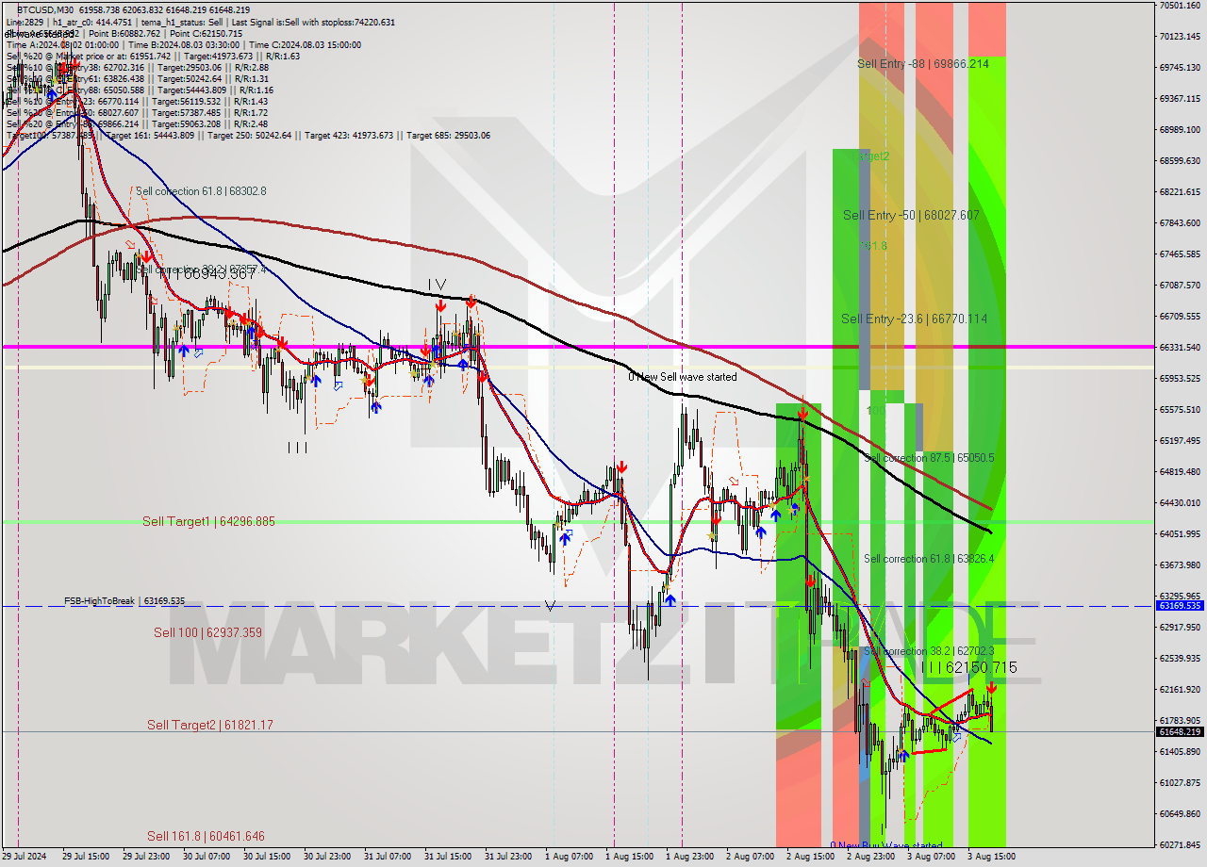Click the green 'Target2' label in the zone
This screenshot has height=867, width=1207.
pyautogui.click(x=871, y=156)
